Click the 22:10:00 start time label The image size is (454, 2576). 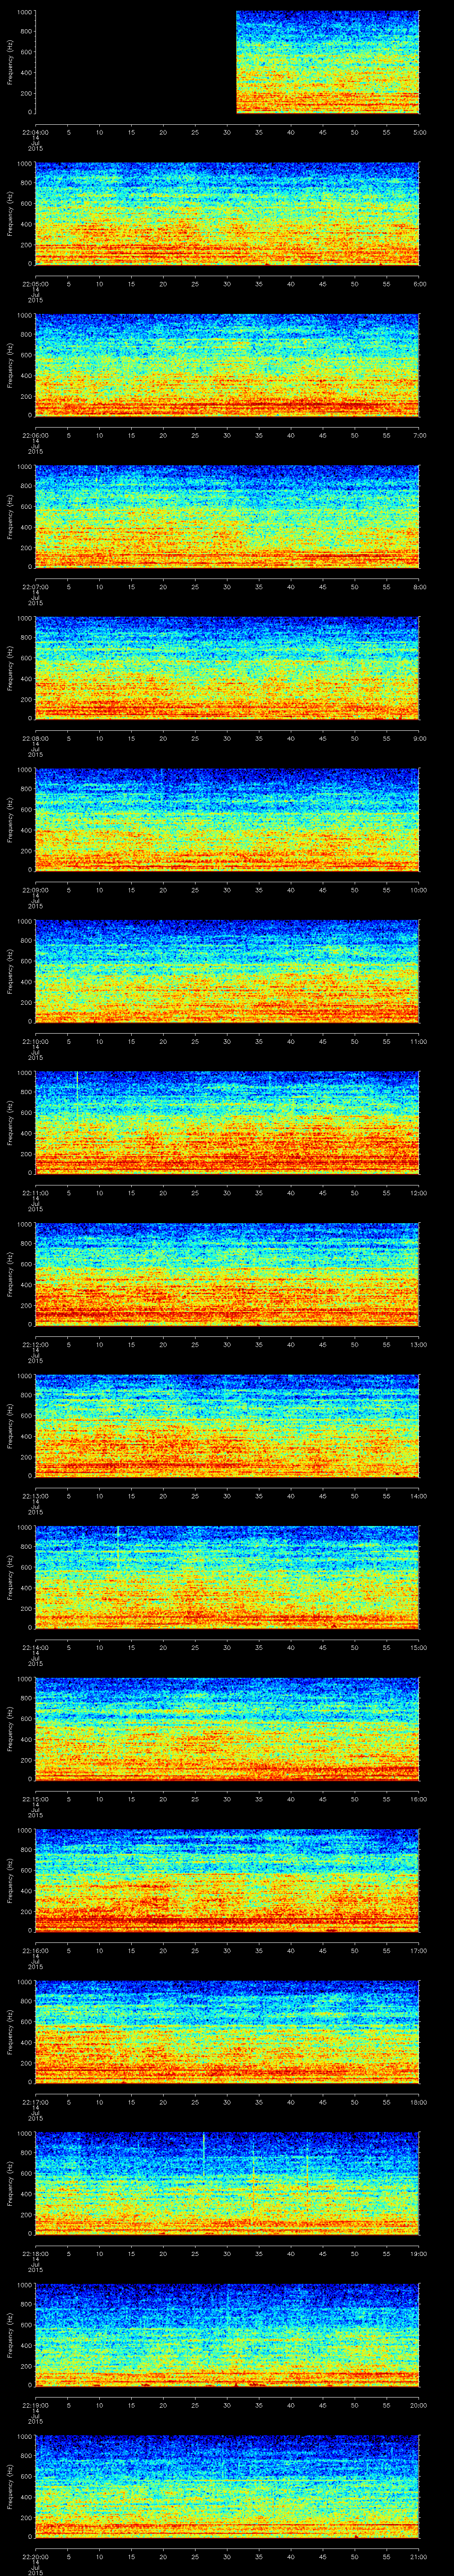coord(35,1041)
